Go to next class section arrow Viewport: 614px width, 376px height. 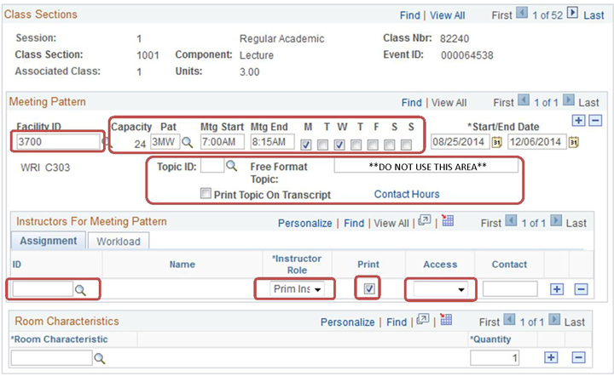[x=572, y=14]
